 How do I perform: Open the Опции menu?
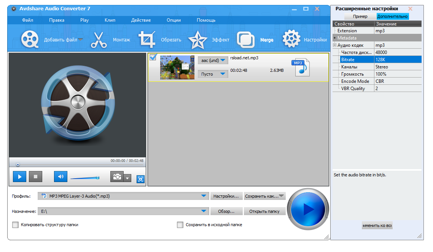[x=174, y=20]
